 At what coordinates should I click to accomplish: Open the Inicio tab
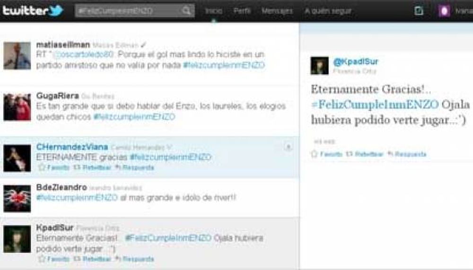point(214,11)
